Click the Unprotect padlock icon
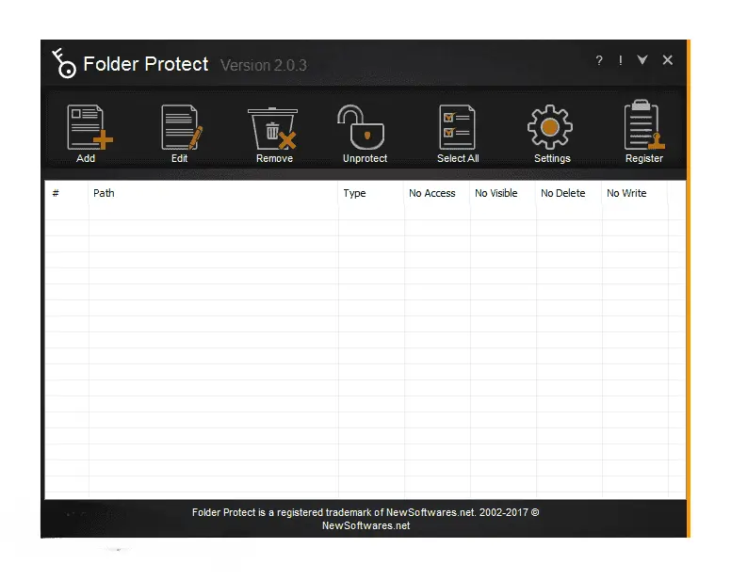The image size is (731, 580). tap(361, 127)
